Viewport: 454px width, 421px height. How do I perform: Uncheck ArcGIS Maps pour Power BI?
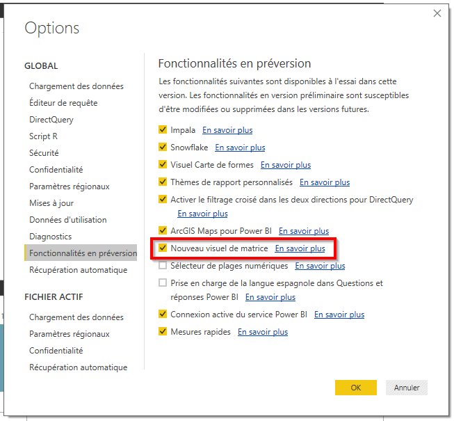pos(163,231)
